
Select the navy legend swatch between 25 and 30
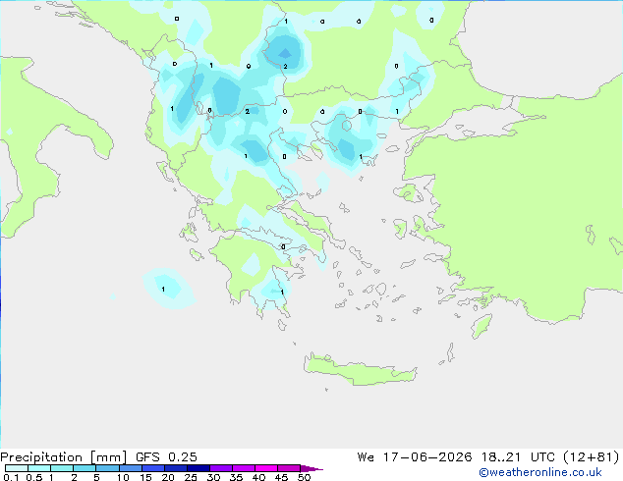[198, 468]
